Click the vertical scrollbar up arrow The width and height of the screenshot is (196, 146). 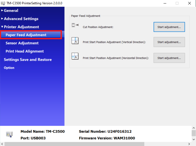[194, 128]
